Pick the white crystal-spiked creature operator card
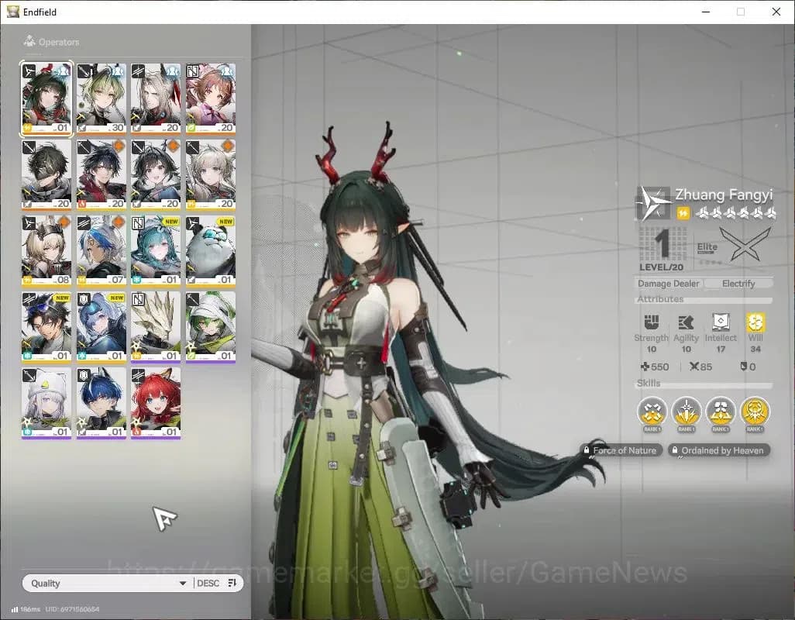 156,327
